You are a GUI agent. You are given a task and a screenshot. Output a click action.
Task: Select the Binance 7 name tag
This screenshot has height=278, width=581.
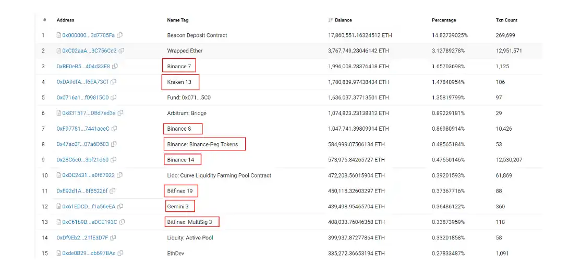pyautogui.click(x=179, y=67)
